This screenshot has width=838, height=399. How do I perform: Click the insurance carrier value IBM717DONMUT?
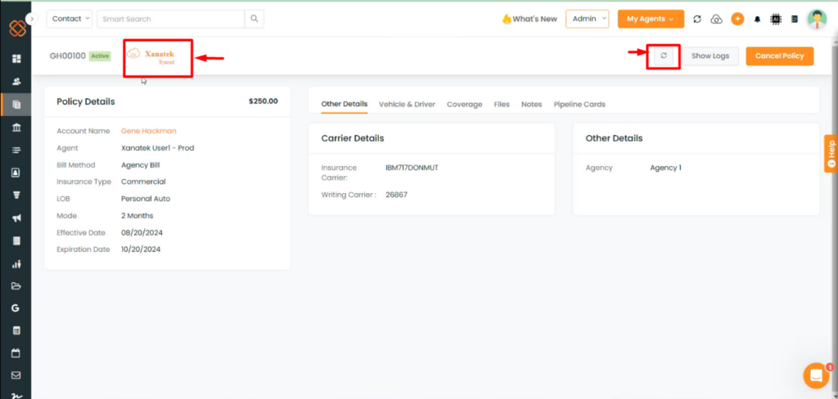[x=412, y=168]
